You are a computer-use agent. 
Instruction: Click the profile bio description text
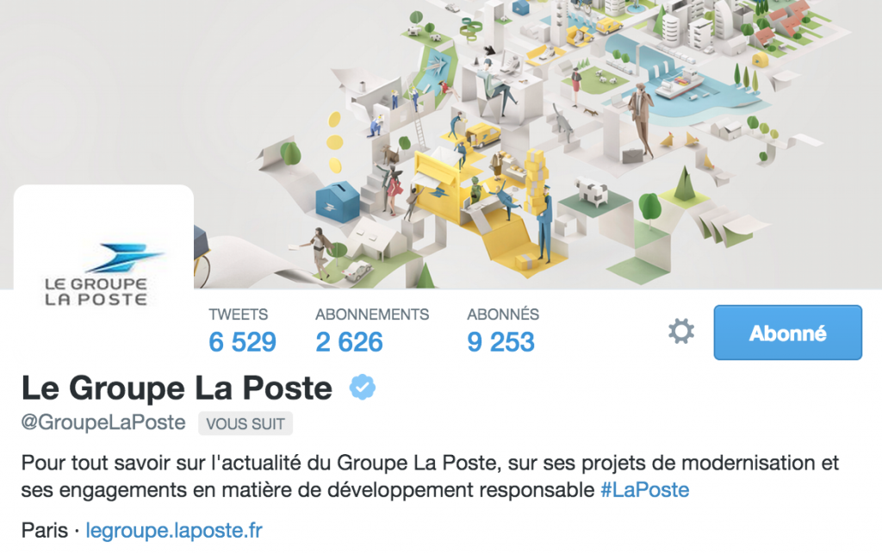click(430, 476)
